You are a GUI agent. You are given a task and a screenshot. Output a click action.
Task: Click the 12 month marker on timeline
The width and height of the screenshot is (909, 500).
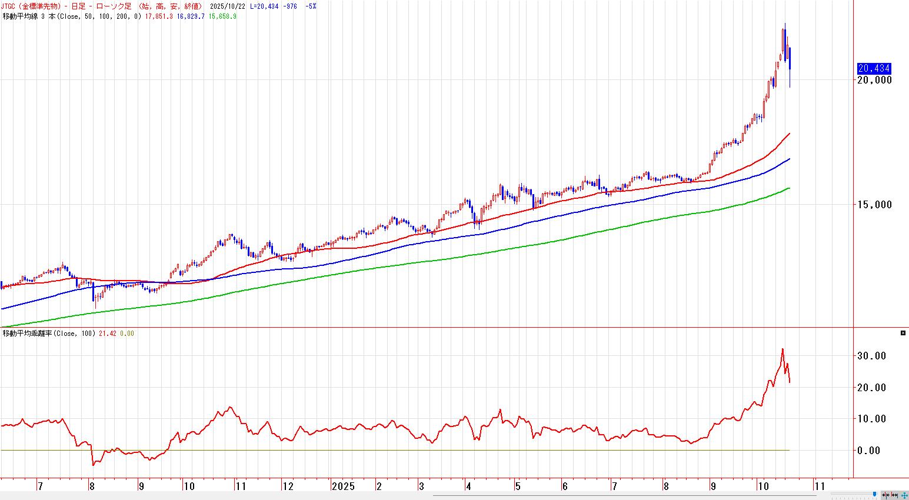(287, 486)
